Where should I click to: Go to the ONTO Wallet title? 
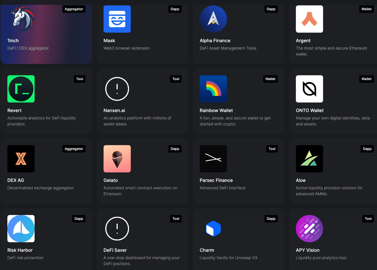310,110
